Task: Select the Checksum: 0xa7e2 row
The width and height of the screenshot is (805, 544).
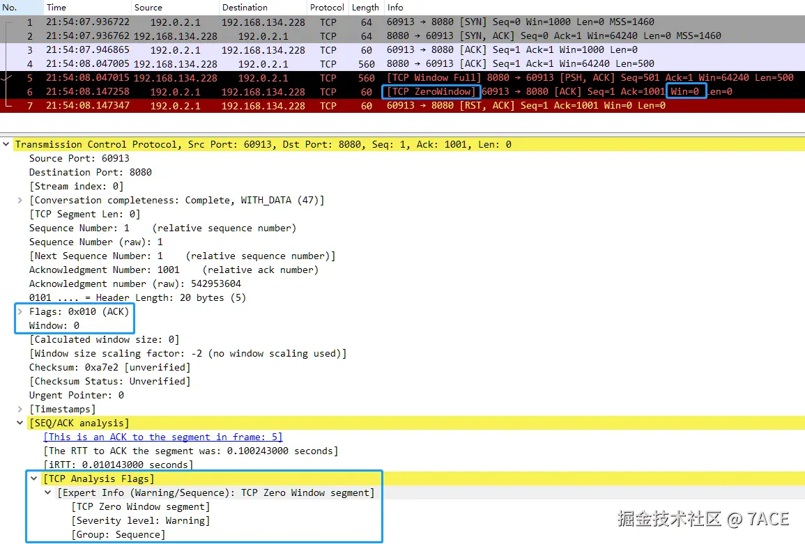Action: coord(110,367)
